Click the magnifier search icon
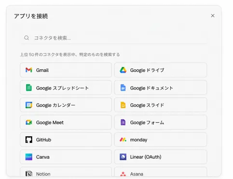233x179 pixels. [27, 38]
